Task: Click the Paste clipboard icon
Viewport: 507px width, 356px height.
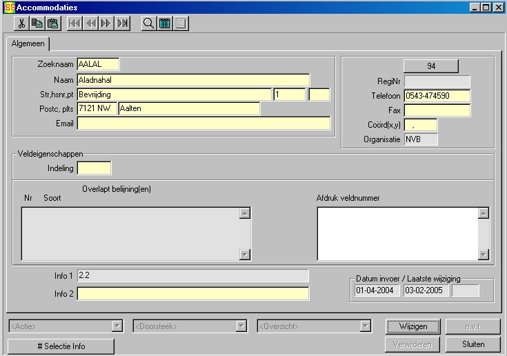Action: click(53, 23)
